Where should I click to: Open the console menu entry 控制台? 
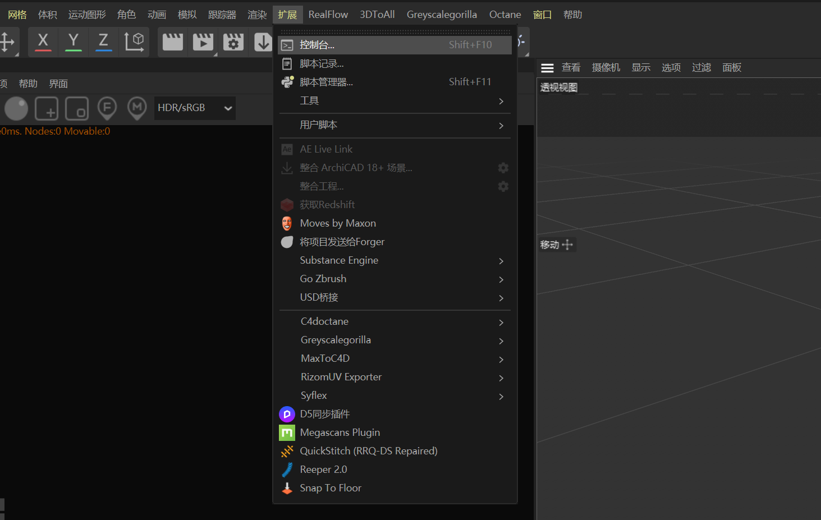coord(395,45)
